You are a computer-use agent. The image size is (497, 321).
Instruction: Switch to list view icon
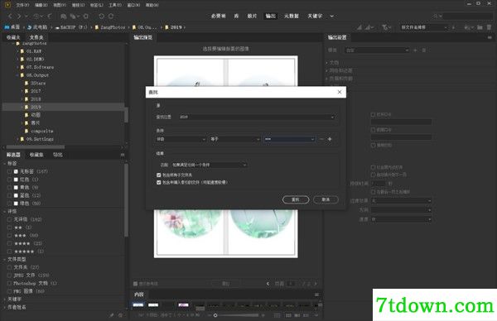306,315
